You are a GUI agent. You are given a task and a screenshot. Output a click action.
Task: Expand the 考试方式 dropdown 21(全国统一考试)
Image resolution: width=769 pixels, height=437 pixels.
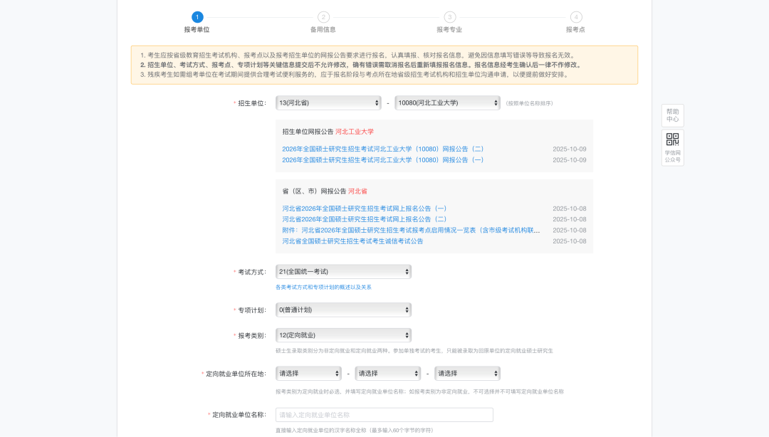tap(343, 272)
